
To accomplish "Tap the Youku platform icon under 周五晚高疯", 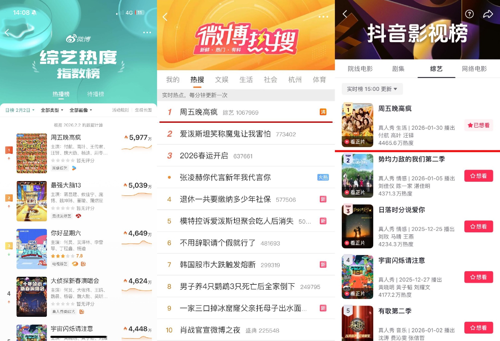I will (x=74, y=168).
